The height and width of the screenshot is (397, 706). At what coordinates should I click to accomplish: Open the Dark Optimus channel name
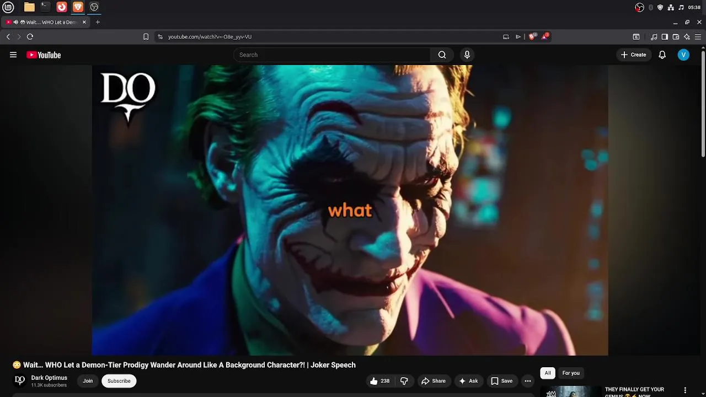[49, 378]
